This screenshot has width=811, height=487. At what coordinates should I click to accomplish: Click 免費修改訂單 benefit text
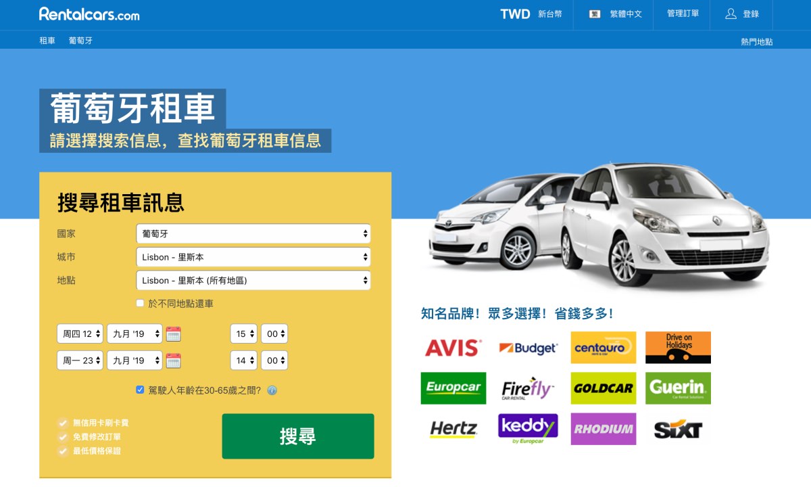pyautogui.click(x=97, y=437)
